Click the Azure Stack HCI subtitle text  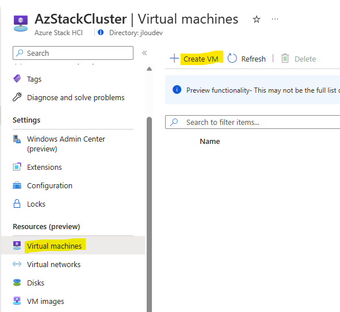pyautogui.click(x=59, y=33)
